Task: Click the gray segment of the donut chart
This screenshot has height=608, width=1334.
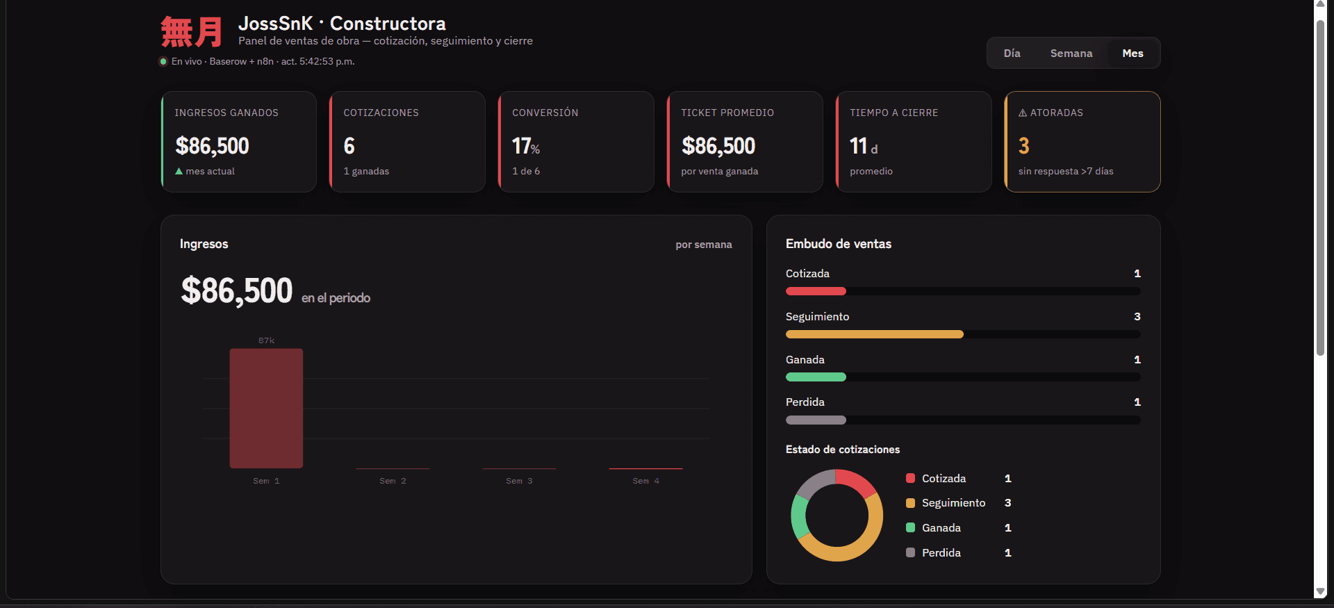Action: point(814,481)
